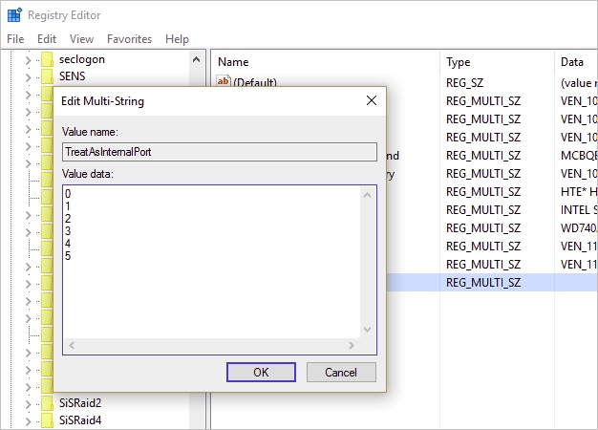
Task: Open the File menu
Action: (15, 39)
